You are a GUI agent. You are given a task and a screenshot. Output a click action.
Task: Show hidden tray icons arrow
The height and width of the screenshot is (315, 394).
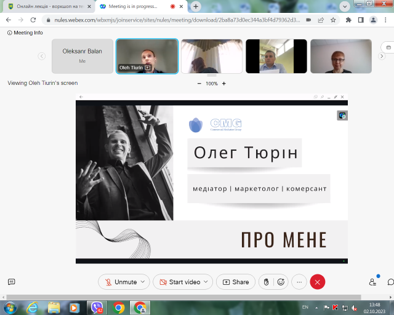coord(316,308)
